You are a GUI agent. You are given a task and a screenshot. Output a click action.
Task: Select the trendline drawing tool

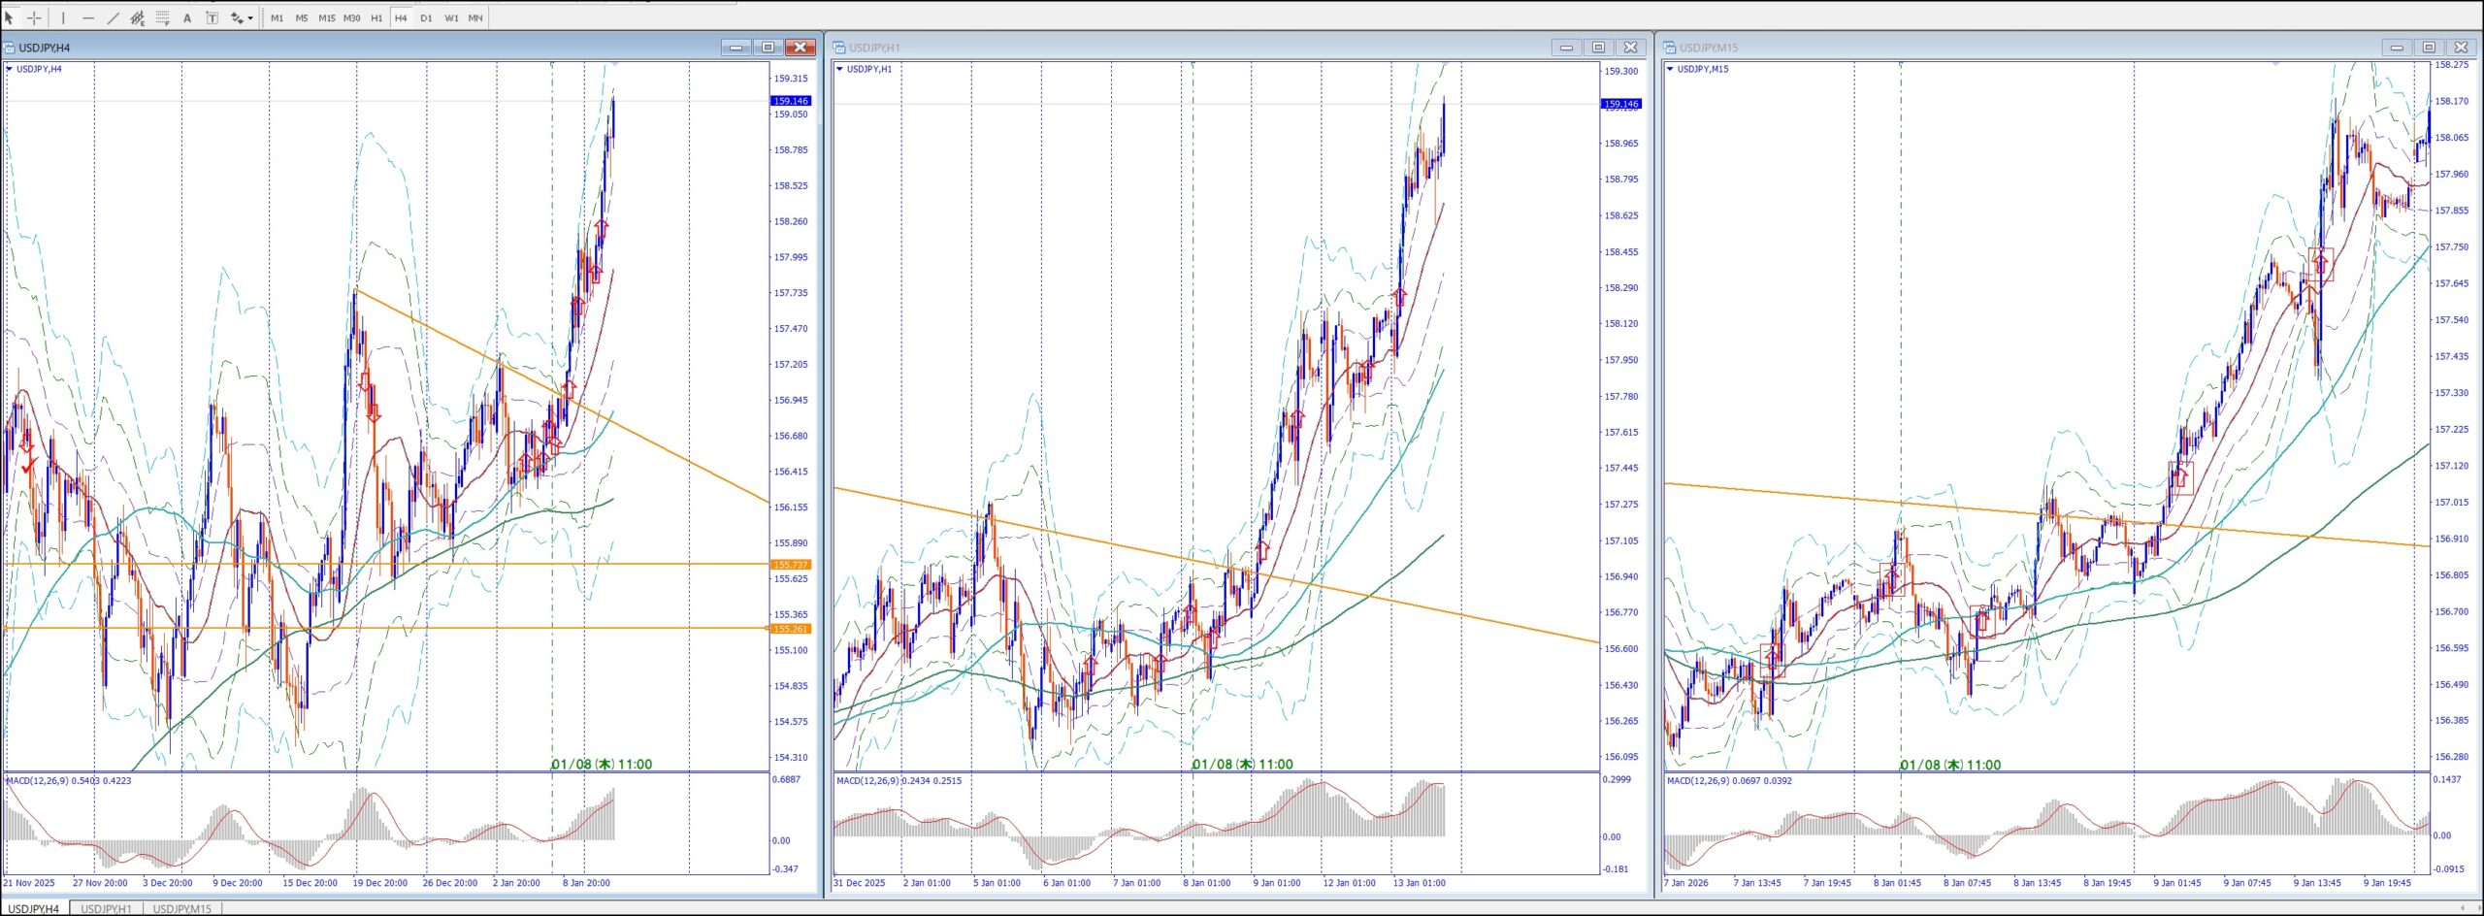tap(113, 17)
